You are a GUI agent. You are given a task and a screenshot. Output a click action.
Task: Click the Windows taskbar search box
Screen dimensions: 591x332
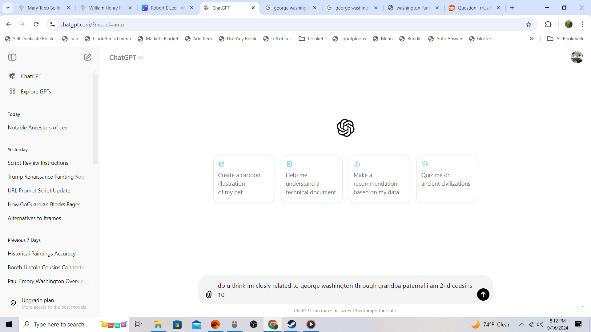[x=74, y=324]
